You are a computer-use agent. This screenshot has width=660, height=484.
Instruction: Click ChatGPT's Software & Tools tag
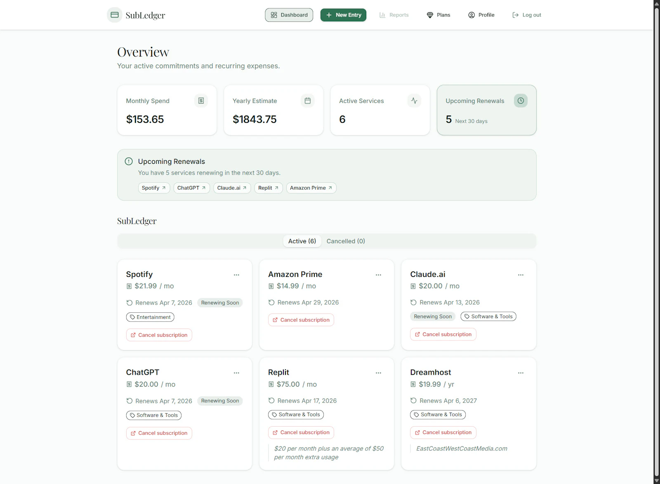153,416
